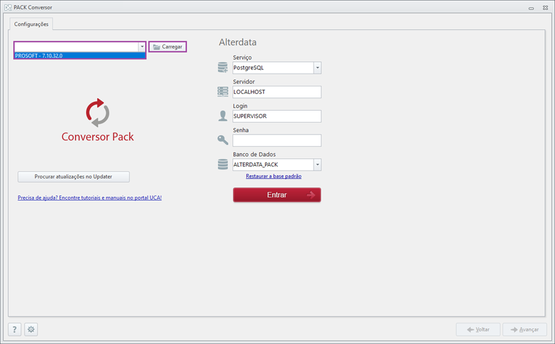Viewport: 555px width, 344px height.
Task: Click the Alterdata heading text
Action: (x=237, y=42)
